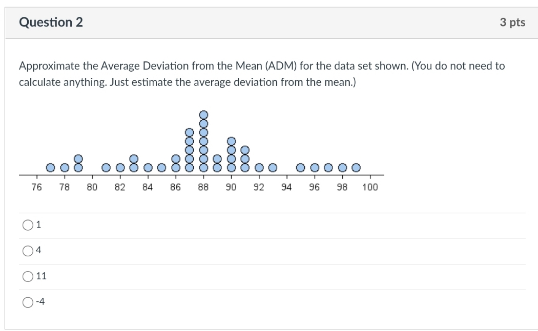
Task: Click the axis label 88
Action: coord(203,187)
